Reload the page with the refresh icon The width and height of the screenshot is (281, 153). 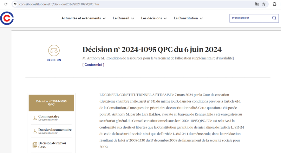click(x=6, y=4)
